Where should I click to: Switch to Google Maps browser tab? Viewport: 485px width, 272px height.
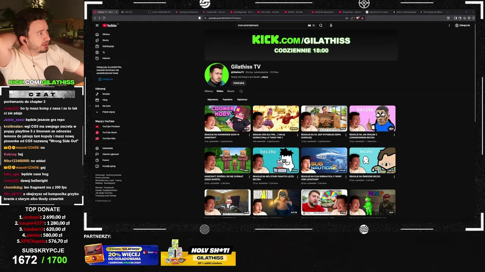(351, 12)
